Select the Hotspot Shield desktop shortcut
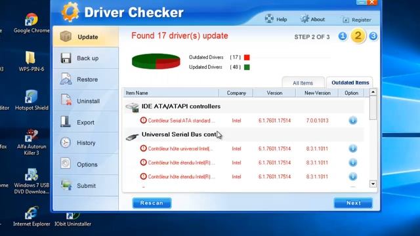Viewport: 420px width, 236px height. 31,100
